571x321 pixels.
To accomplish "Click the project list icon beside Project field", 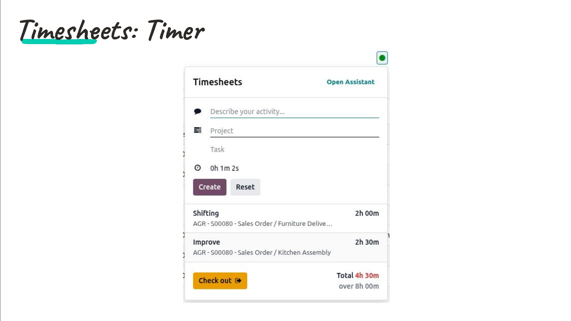I will click(198, 130).
